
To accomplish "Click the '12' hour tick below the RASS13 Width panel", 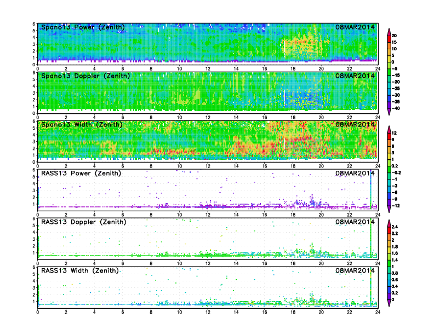I will [x=208, y=312].
